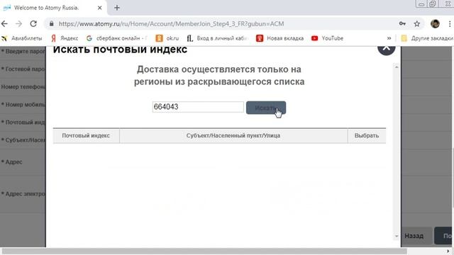Click the dialog title Искать почтовый индекс
Screen dimensions: 454x255
pos(120,50)
